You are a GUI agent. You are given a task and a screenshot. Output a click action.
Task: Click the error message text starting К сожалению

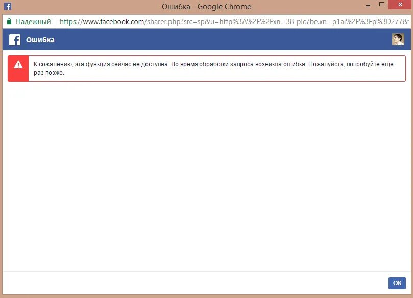tap(213, 68)
